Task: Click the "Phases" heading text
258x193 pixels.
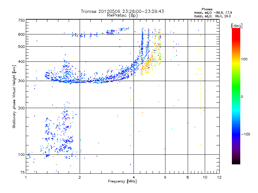Action: (x=207, y=9)
